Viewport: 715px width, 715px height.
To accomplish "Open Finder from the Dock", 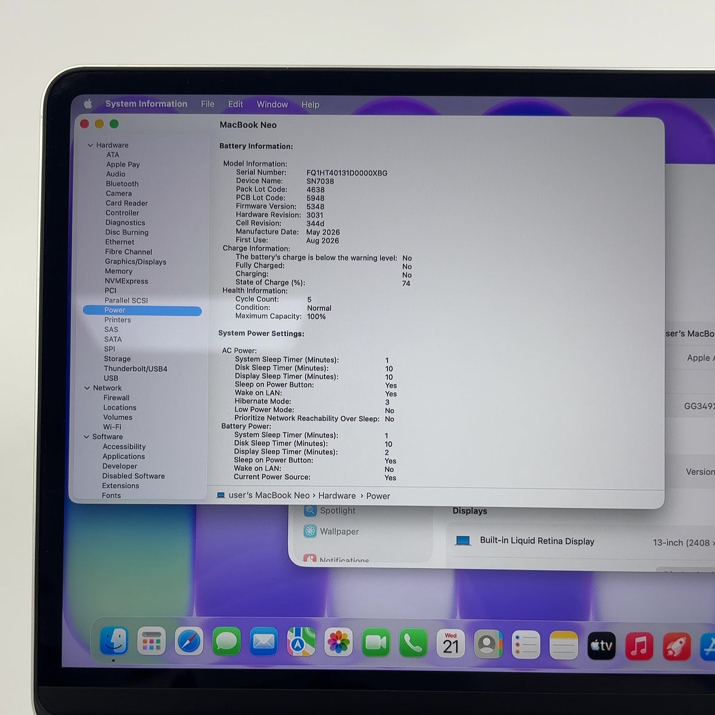I will click(114, 641).
